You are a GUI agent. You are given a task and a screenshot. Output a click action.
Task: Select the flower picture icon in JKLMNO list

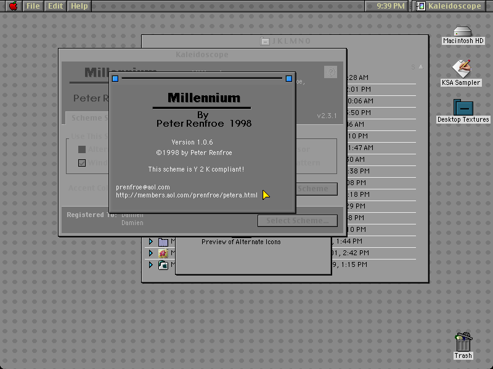pos(163,253)
